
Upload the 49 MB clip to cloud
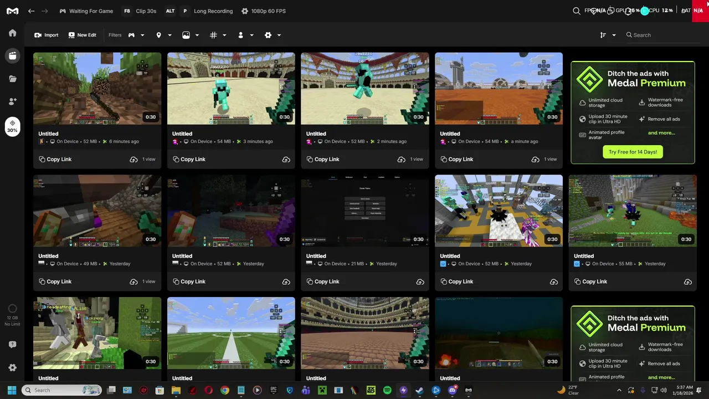[x=133, y=282]
